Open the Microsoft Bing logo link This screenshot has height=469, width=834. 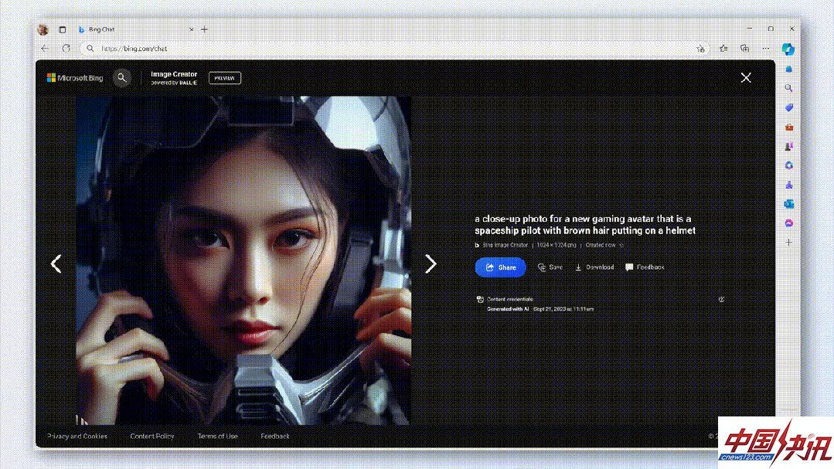75,77
